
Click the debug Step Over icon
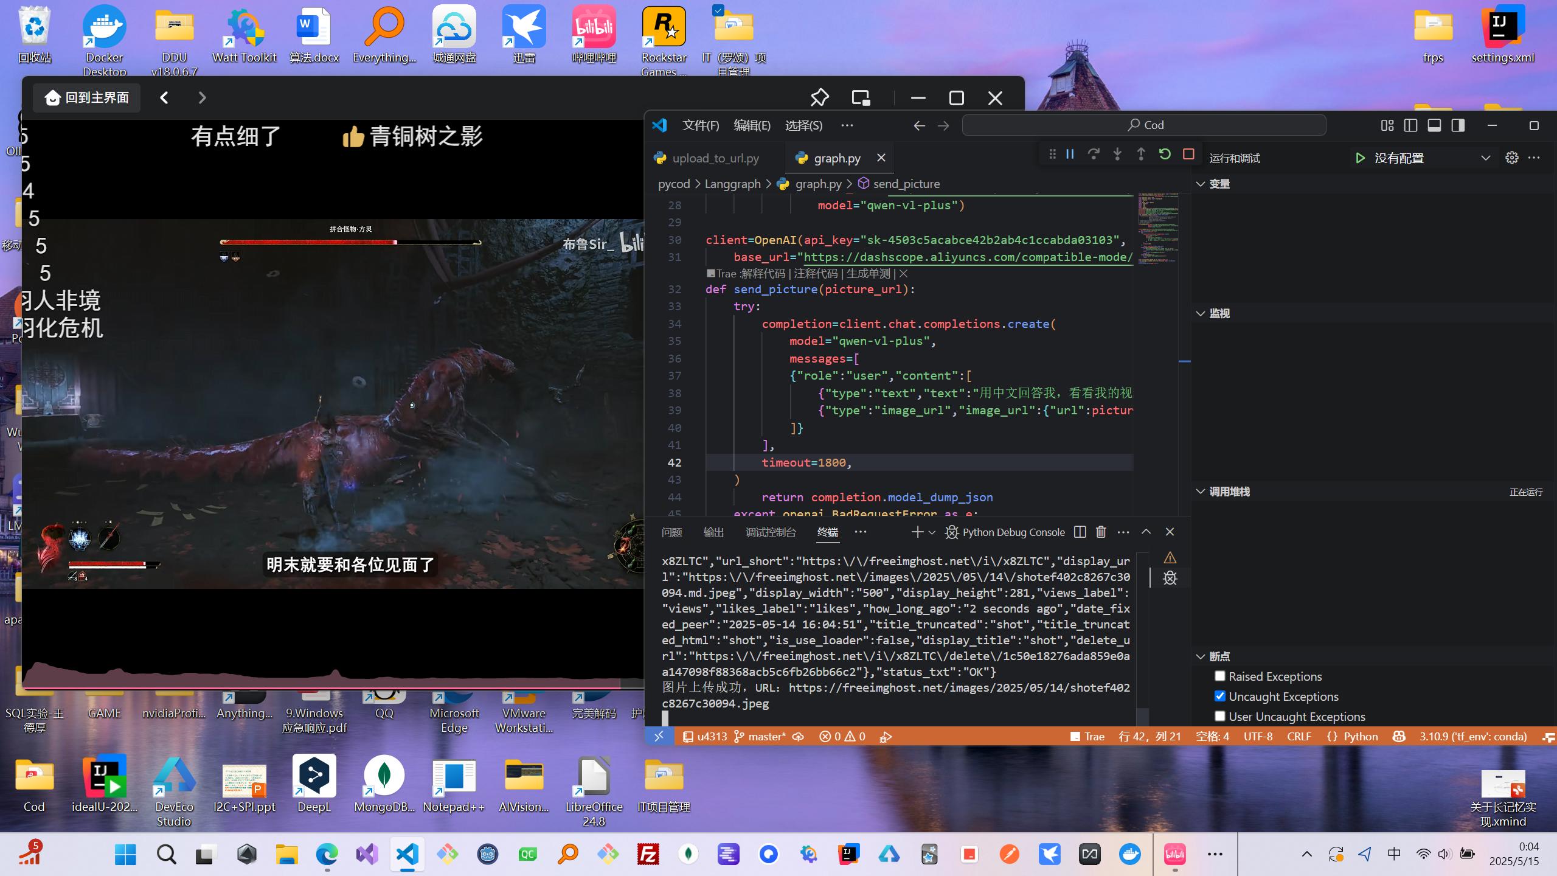1094,155
